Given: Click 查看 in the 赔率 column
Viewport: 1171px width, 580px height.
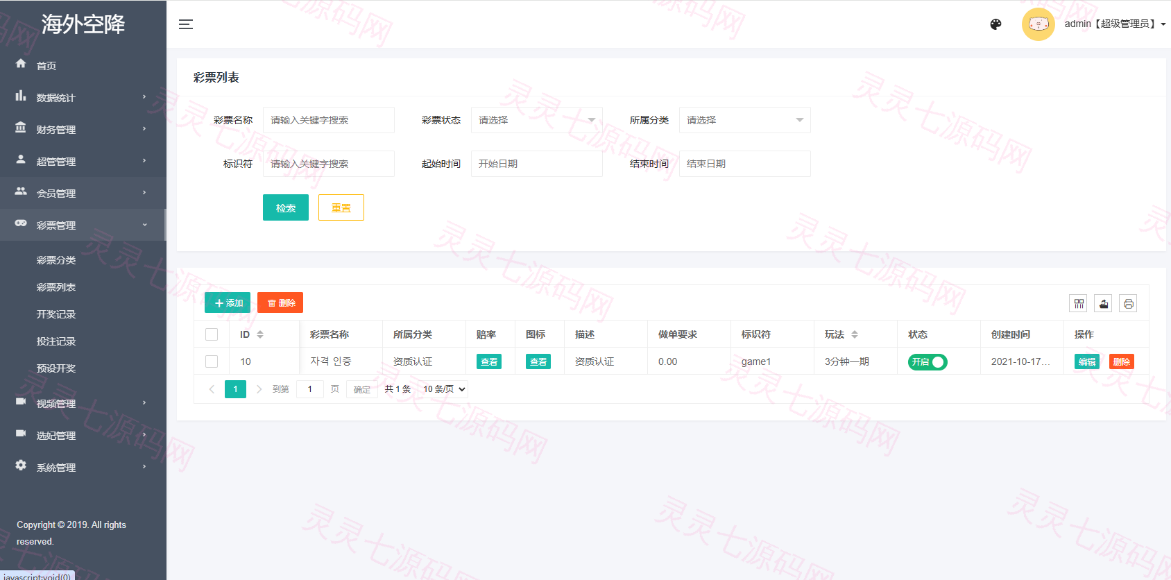Looking at the screenshot, I should pos(489,361).
